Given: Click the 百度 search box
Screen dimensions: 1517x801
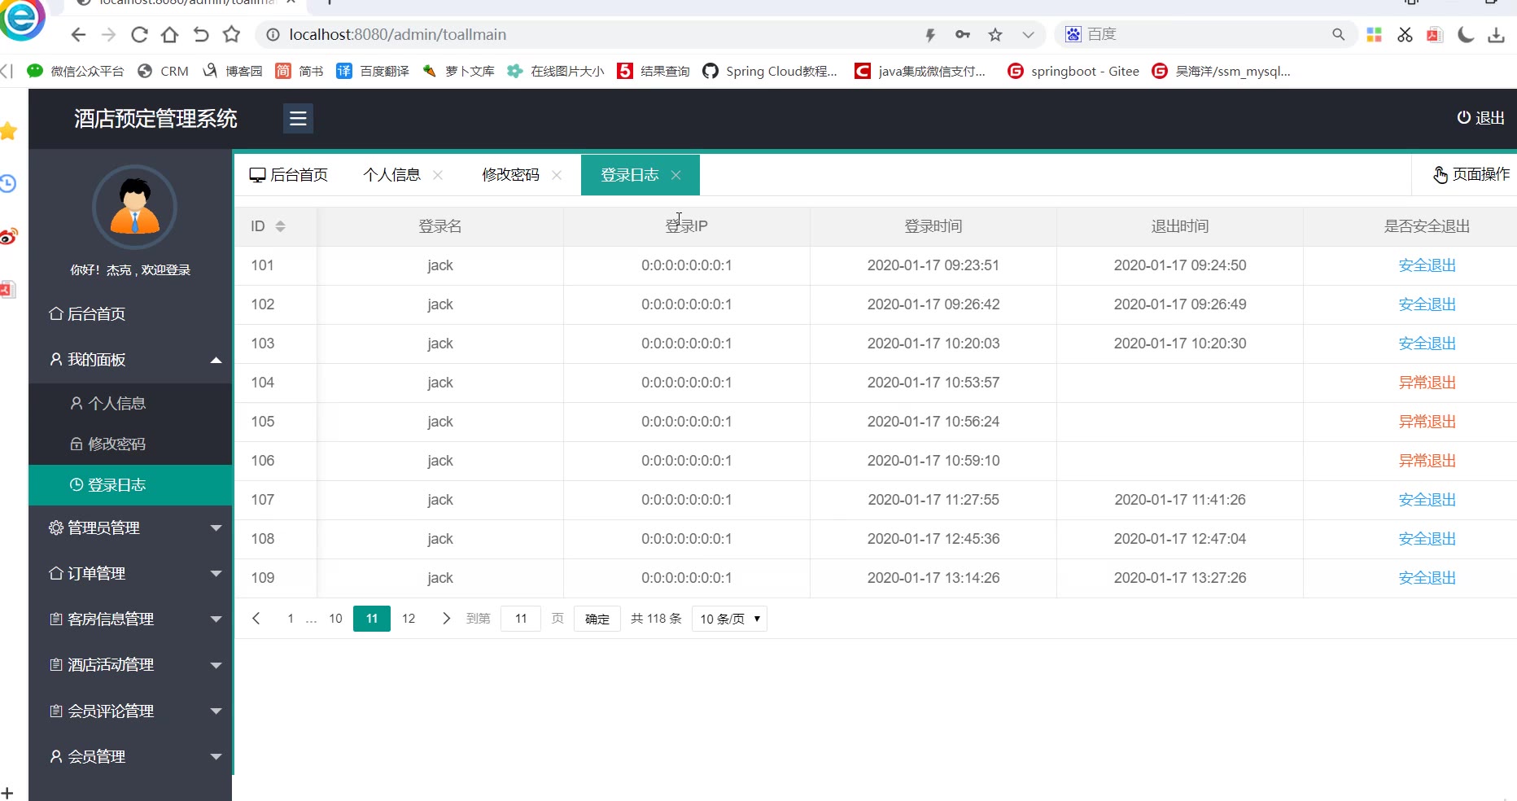Looking at the screenshot, I should click(x=1205, y=34).
